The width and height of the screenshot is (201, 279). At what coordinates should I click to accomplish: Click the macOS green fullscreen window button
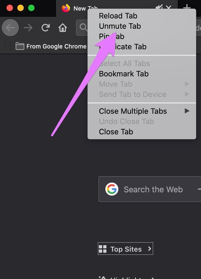(x=31, y=8)
